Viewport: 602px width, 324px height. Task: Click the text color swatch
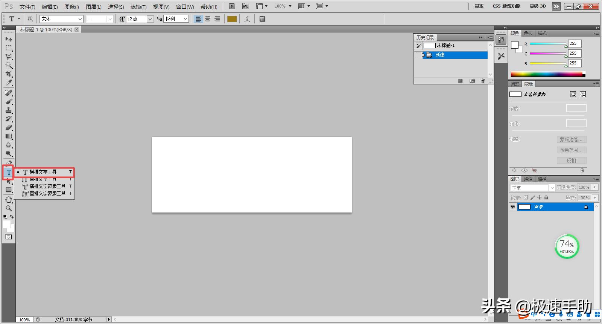tap(232, 19)
